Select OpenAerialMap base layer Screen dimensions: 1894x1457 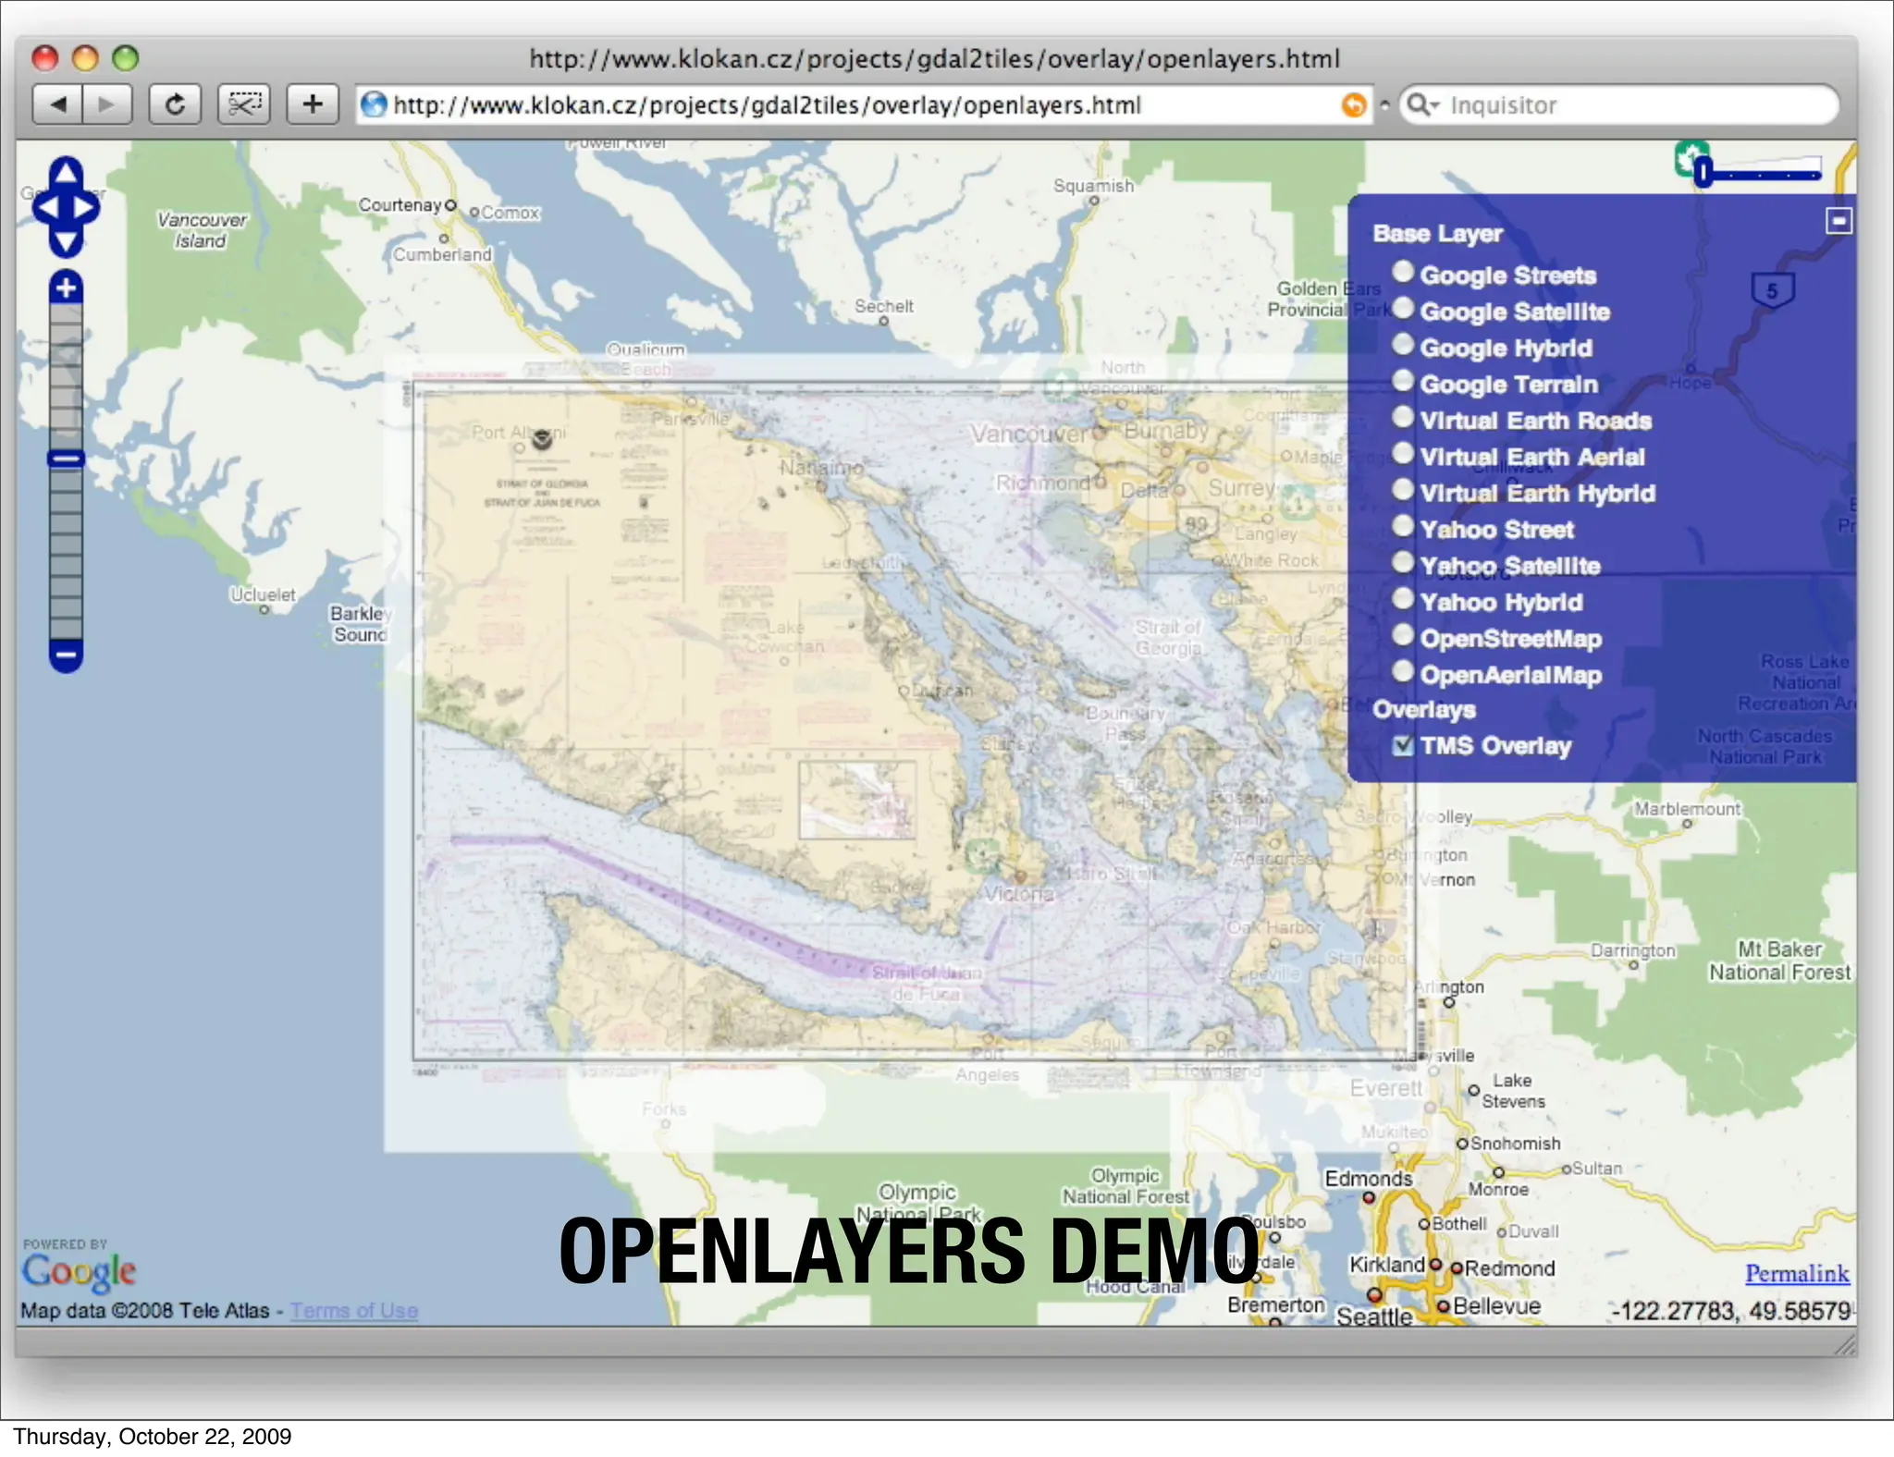1403,671
